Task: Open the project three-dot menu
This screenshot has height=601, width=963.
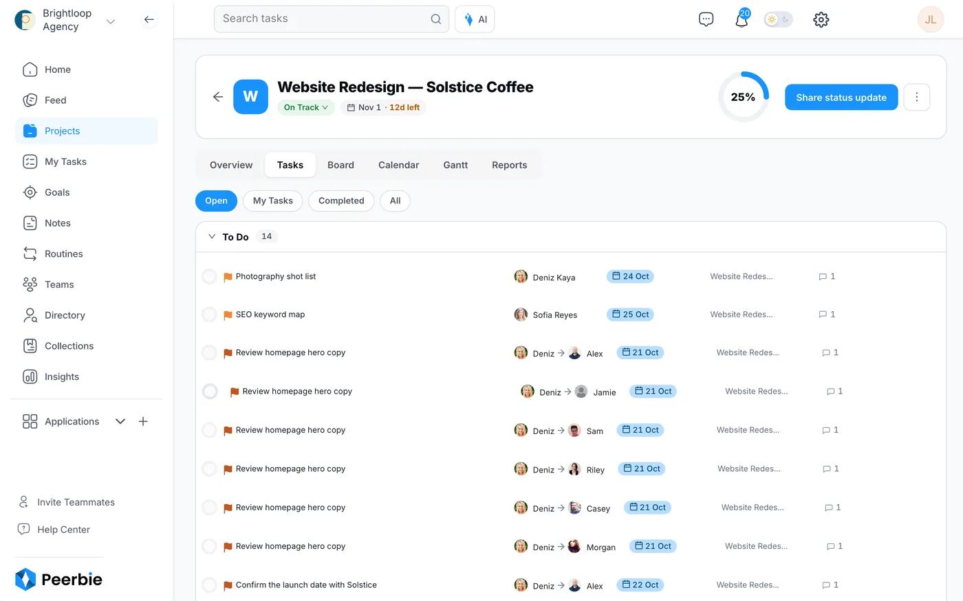Action: [x=917, y=98]
